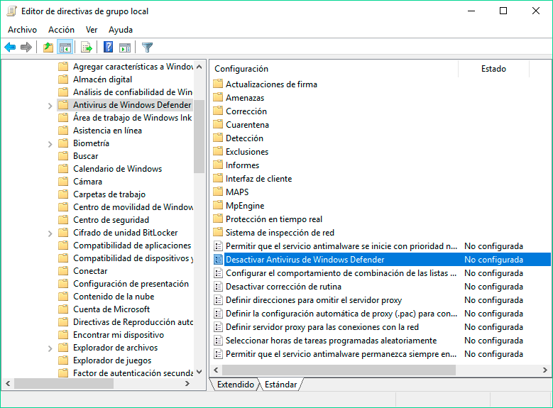Expand the Explorador de archivos node
Viewport: 553px width, 408px height.
(x=50, y=348)
